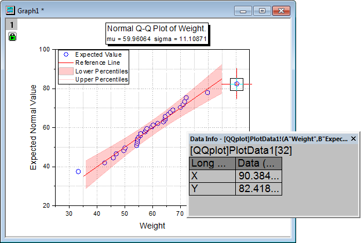Click the 'Upper Percentiles' legend entry
This screenshot has width=361, height=243.
coord(102,79)
